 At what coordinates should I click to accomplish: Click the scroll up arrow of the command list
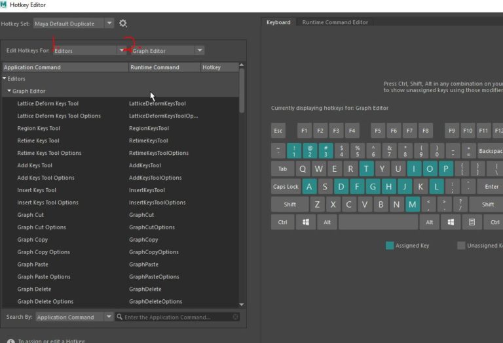coord(242,65)
